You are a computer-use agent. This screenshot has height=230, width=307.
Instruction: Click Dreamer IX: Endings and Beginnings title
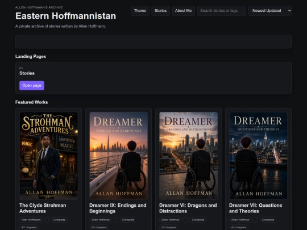(118, 208)
